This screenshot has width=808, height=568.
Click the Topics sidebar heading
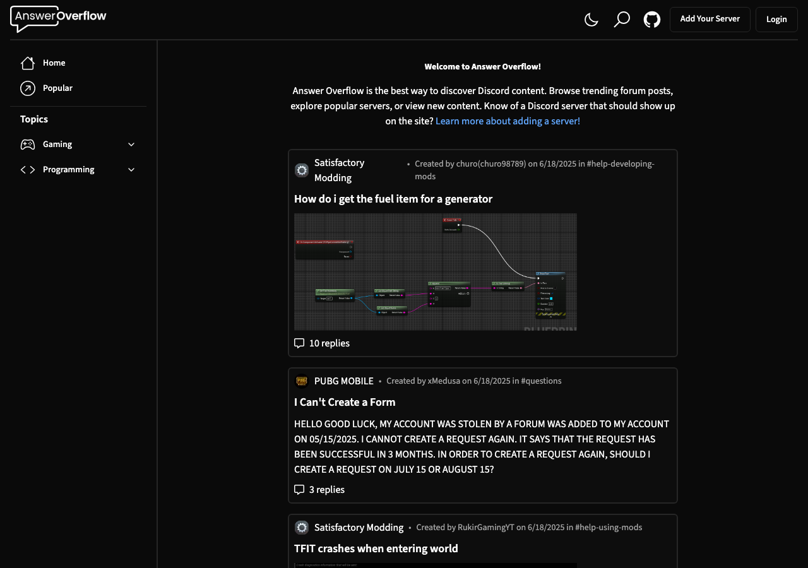[x=34, y=119]
